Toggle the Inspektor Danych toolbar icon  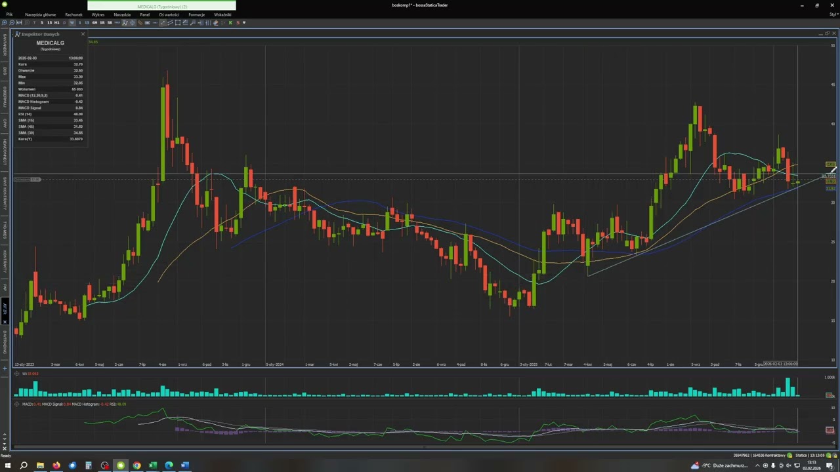125,22
